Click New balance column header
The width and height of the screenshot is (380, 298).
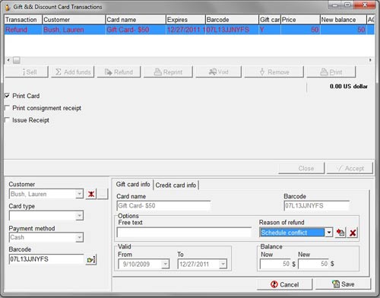coord(344,20)
